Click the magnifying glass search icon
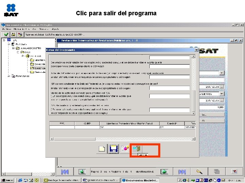Image resolution: width=245 pixels, height=183 pixels. click(199, 171)
